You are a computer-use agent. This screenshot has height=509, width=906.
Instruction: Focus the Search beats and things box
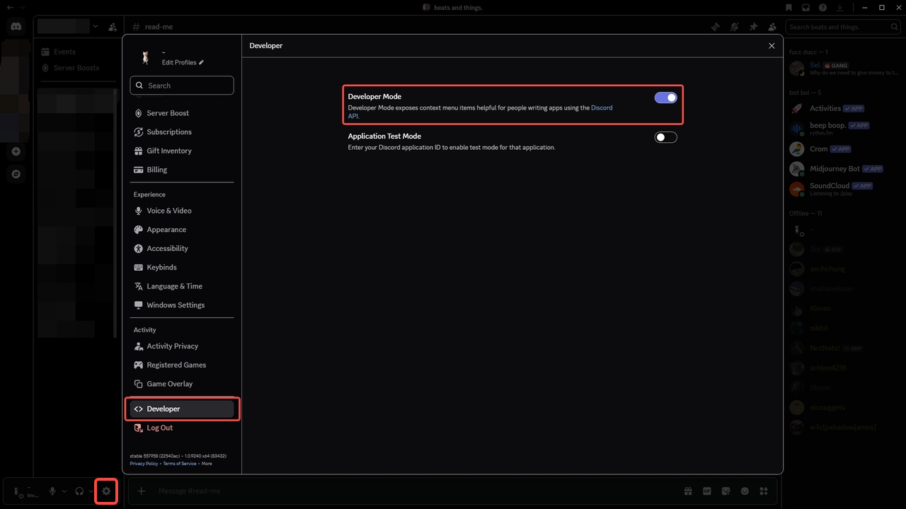tap(844, 27)
